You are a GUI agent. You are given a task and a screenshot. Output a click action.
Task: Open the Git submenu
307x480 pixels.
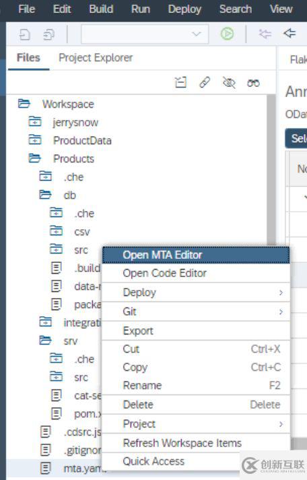point(196,311)
